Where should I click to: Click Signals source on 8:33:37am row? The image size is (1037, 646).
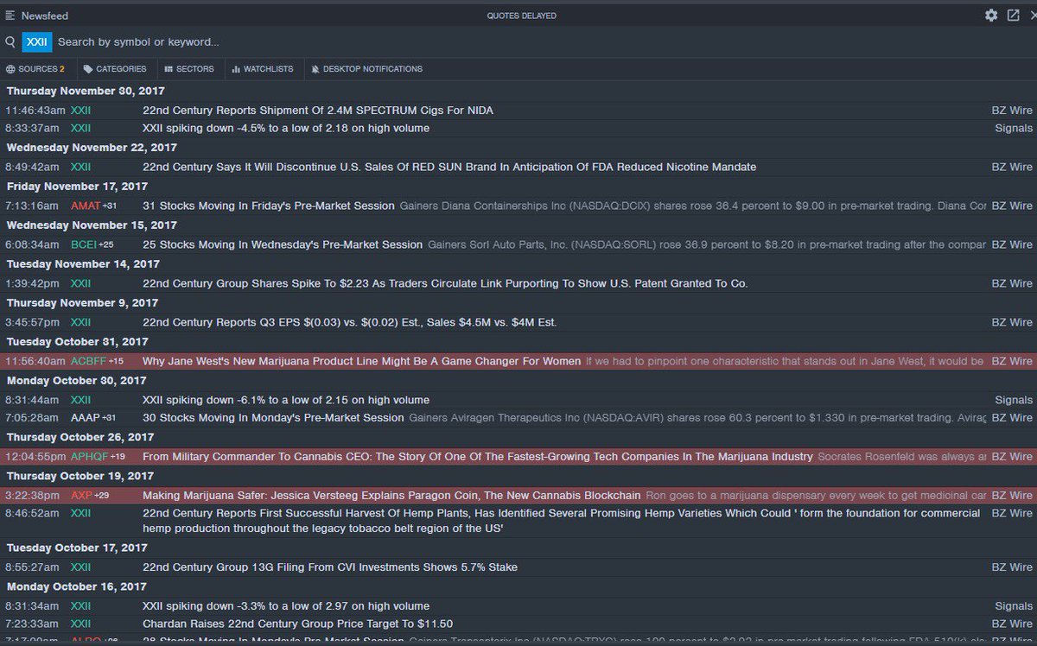click(1014, 128)
